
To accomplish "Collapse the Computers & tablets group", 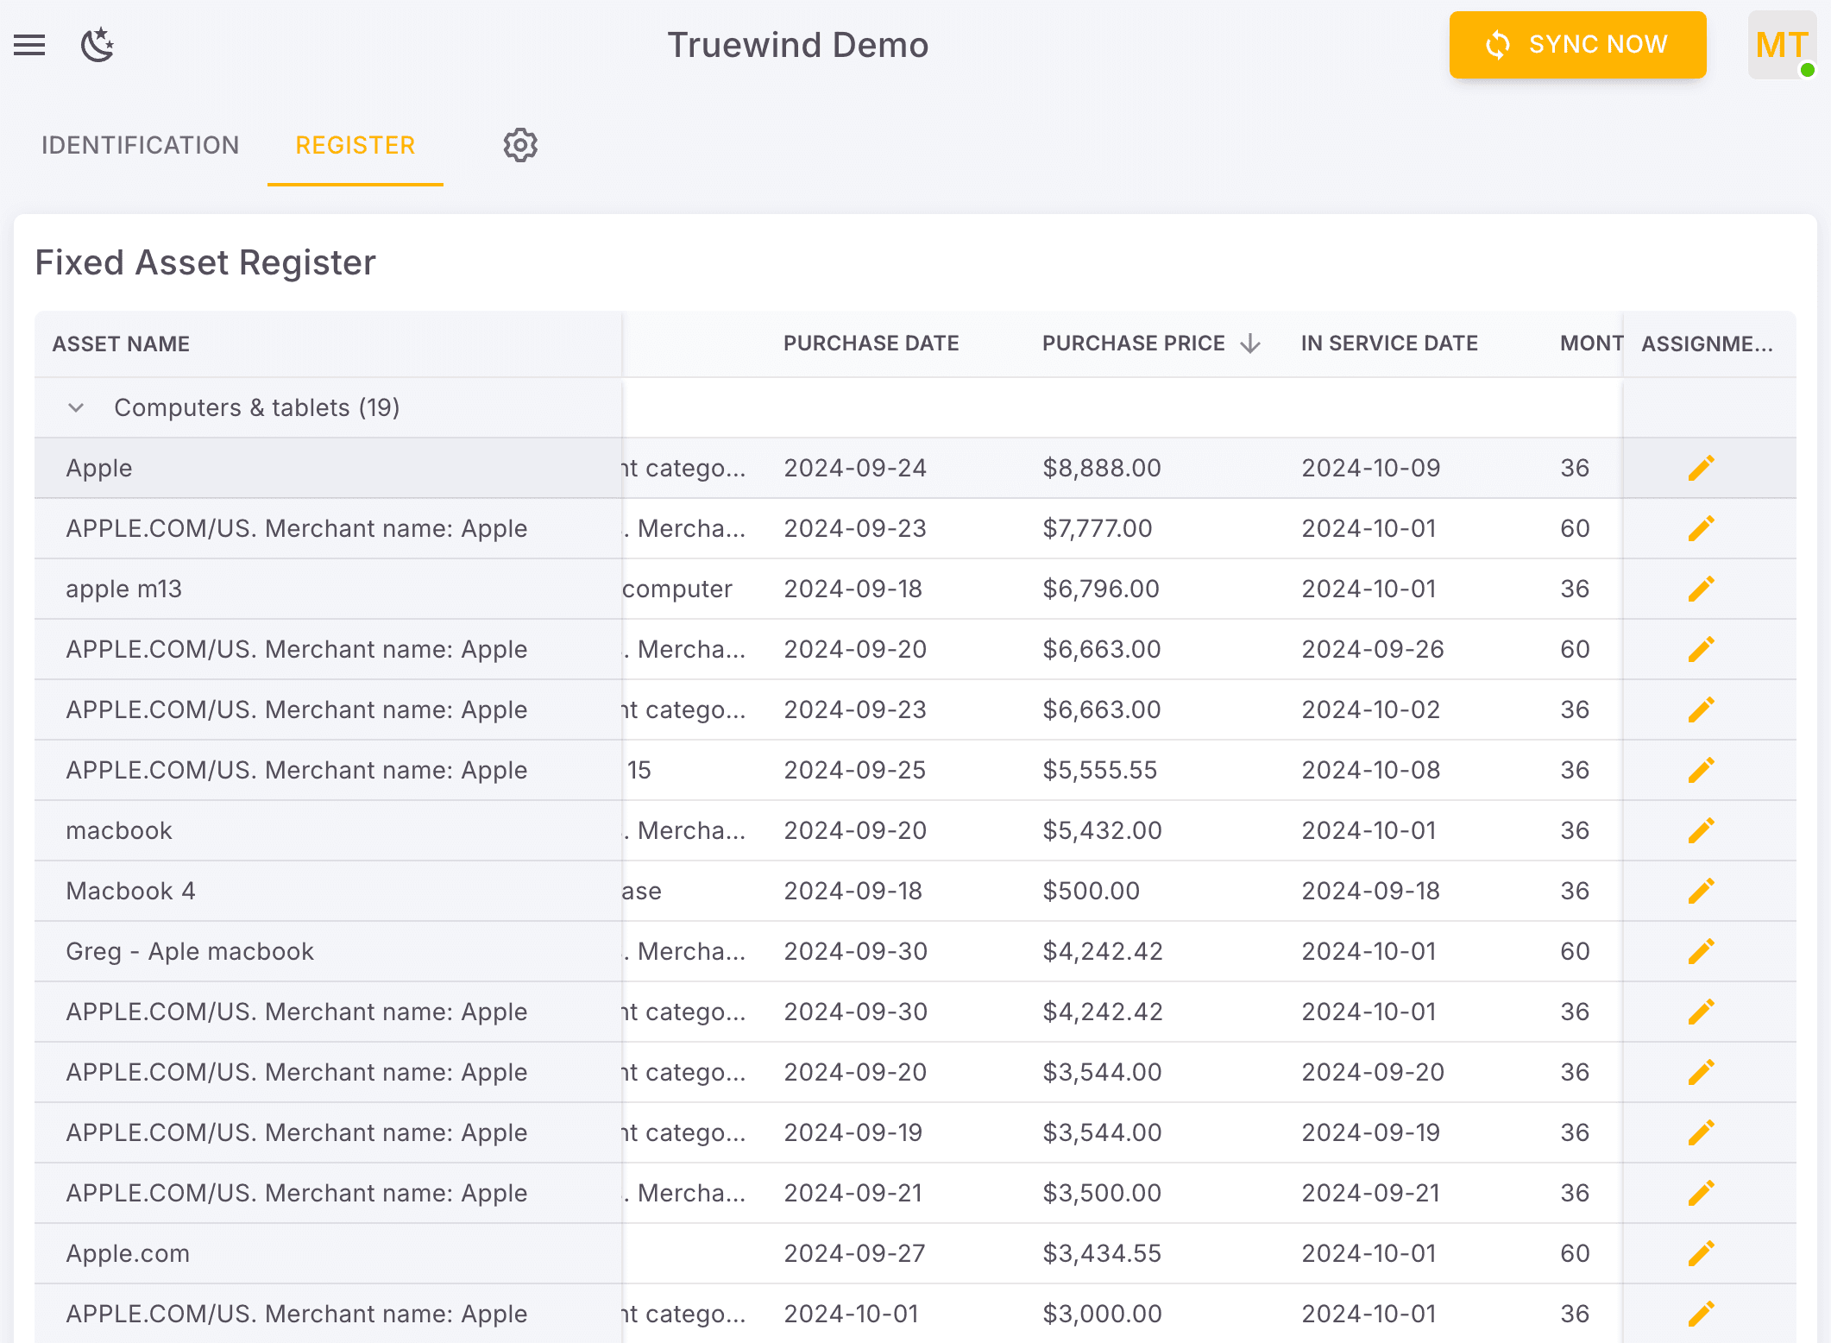I will [x=76, y=407].
